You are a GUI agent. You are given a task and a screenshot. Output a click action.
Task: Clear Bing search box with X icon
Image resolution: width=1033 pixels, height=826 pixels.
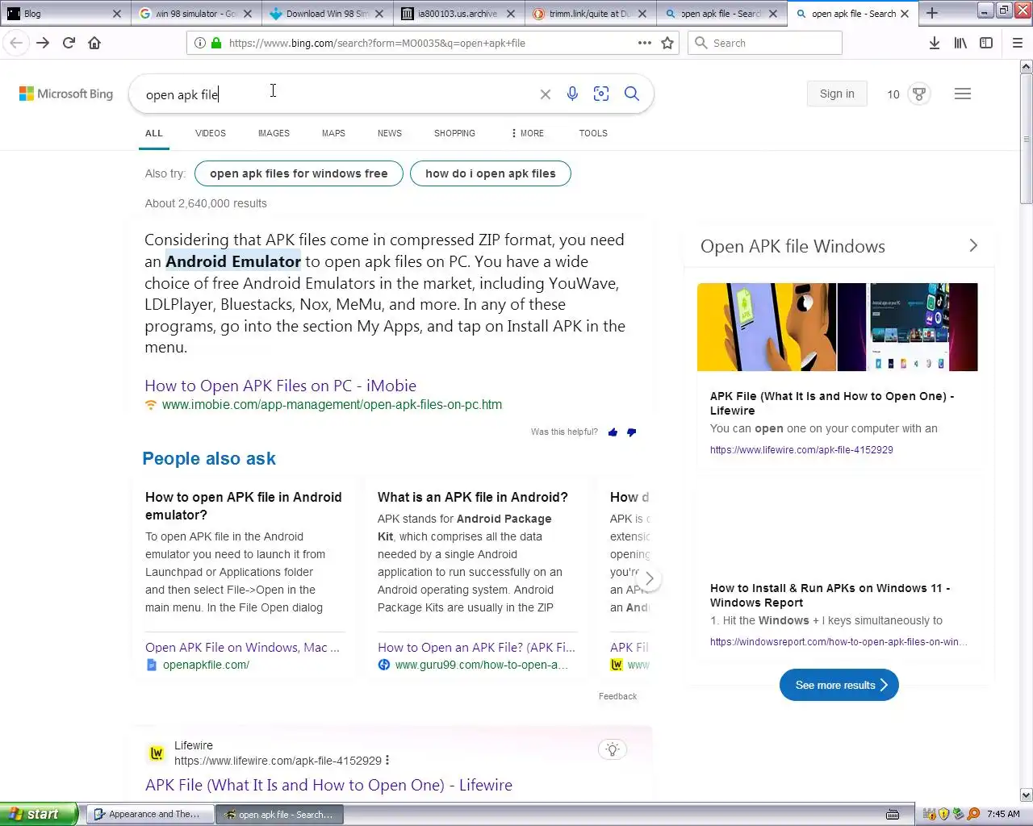pyautogui.click(x=546, y=94)
